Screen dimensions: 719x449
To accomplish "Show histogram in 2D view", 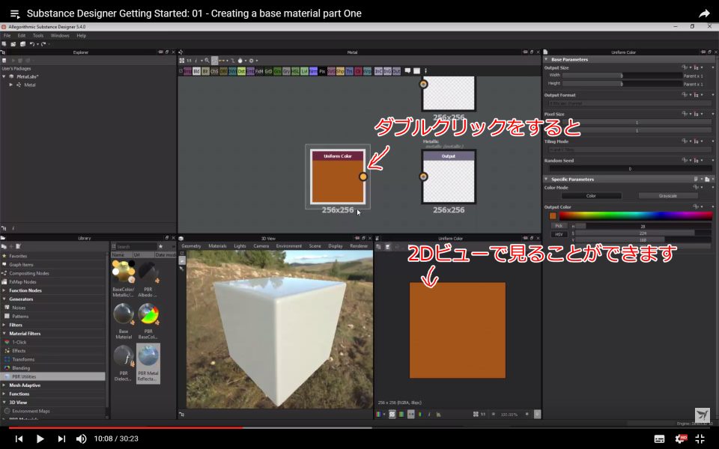I will pos(438,414).
